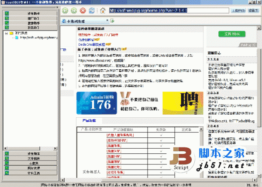Click the down arrow of the page vertical scrollbar

pyautogui.click(x=259, y=176)
